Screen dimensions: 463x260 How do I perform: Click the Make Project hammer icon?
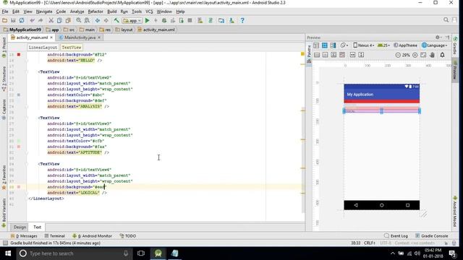[x=116, y=20]
